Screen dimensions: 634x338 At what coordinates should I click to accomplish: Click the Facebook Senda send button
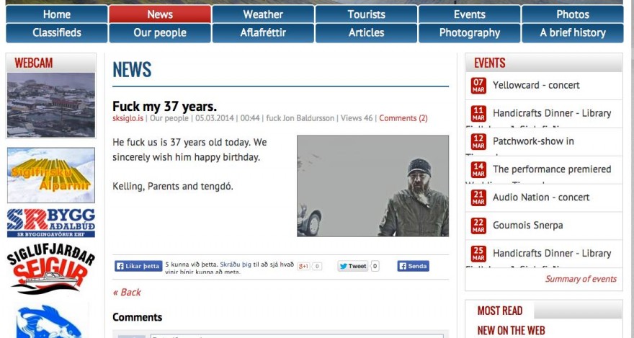pos(413,266)
